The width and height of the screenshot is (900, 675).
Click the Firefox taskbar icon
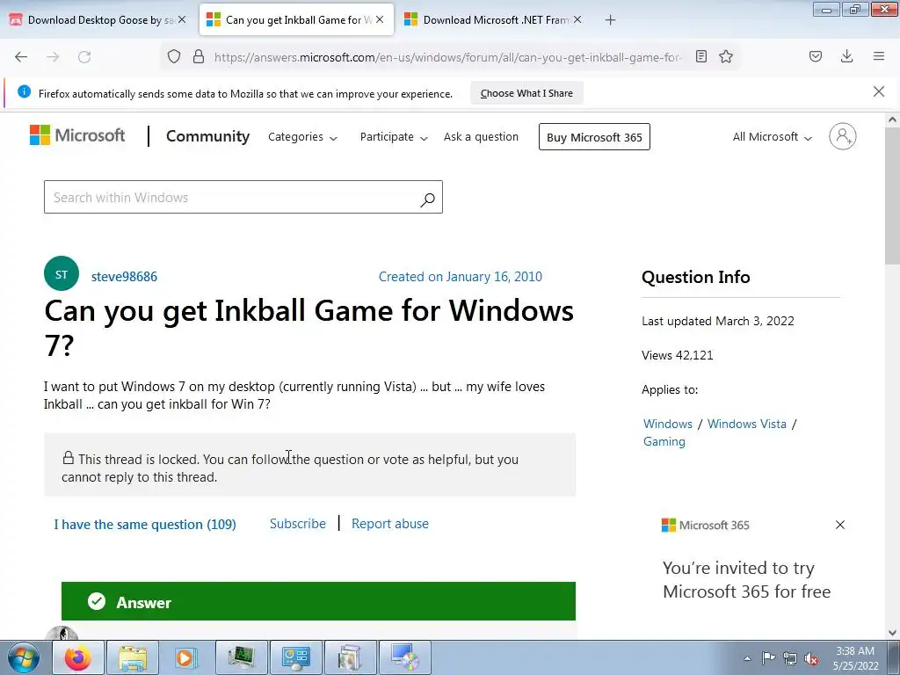pyautogui.click(x=78, y=657)
